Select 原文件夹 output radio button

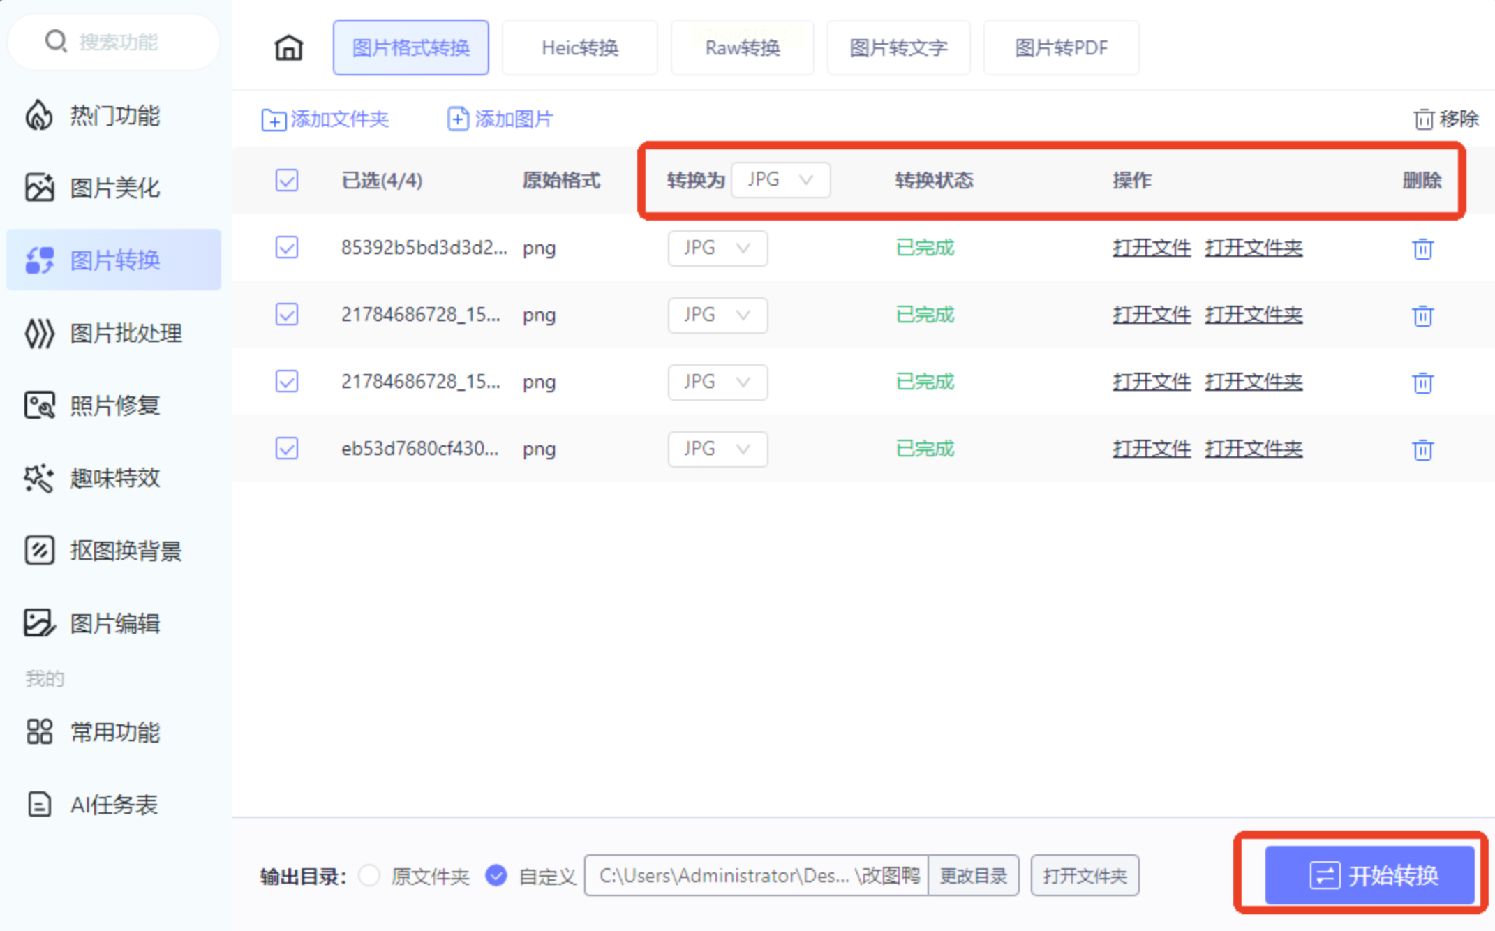369,875
